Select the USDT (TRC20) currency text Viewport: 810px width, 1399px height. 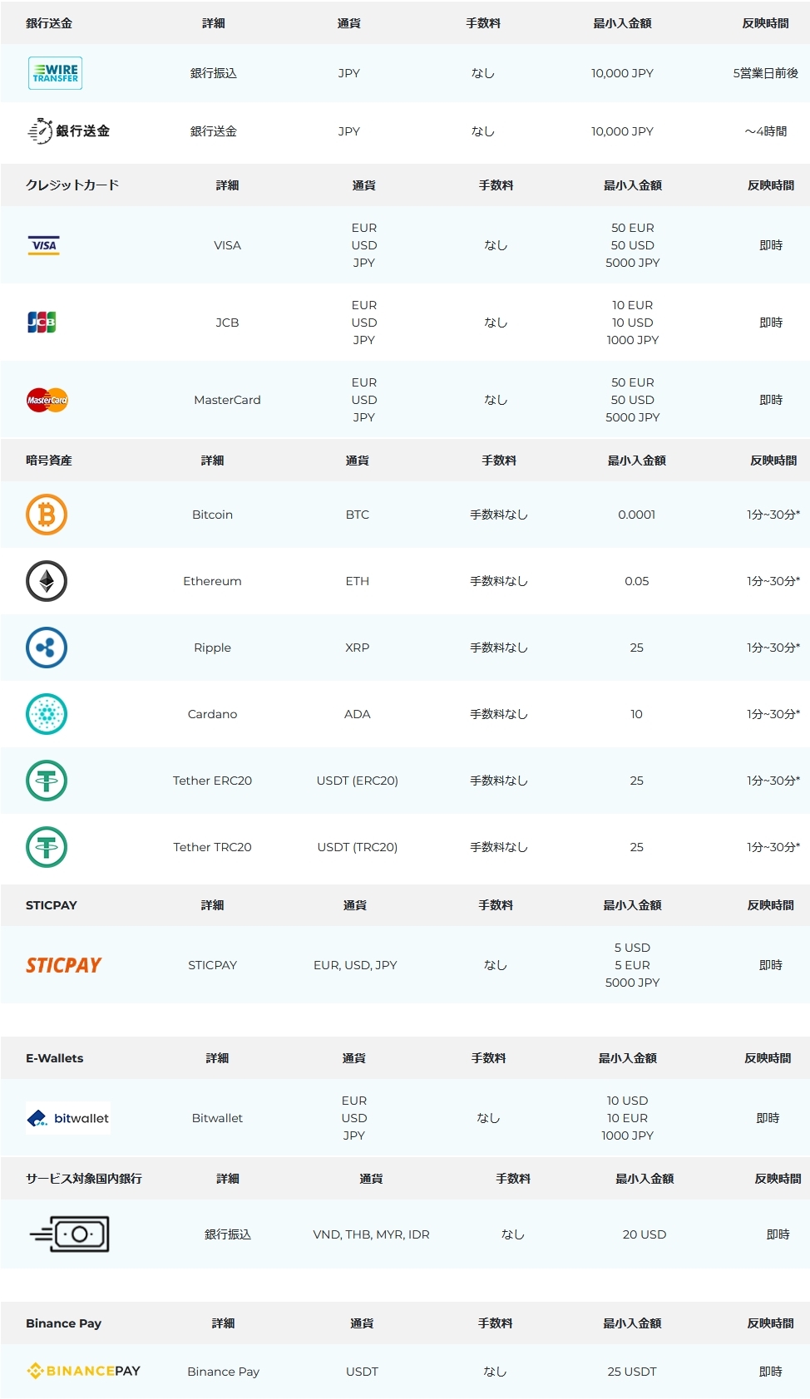pyautogui.click(x=358, y=847)
